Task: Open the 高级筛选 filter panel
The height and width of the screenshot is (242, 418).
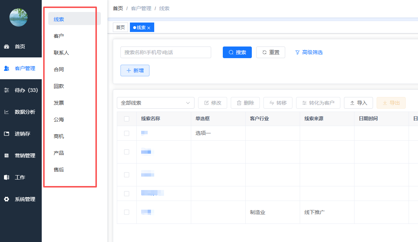Action: coord(308,52)
